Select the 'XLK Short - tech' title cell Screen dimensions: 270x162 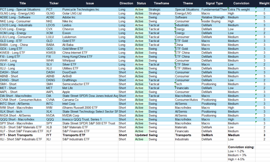tap(23, 112)
